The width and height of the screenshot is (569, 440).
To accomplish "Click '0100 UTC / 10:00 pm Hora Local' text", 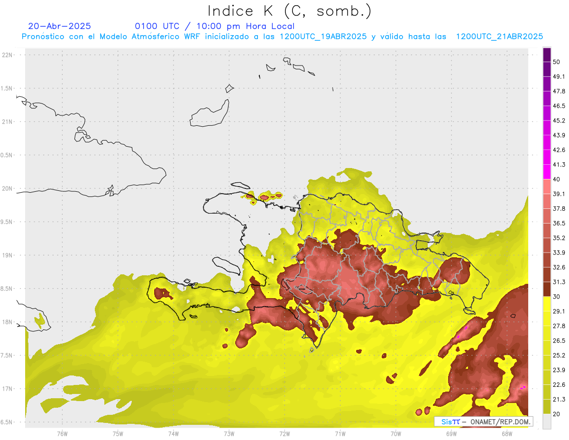I will point(215,26).
